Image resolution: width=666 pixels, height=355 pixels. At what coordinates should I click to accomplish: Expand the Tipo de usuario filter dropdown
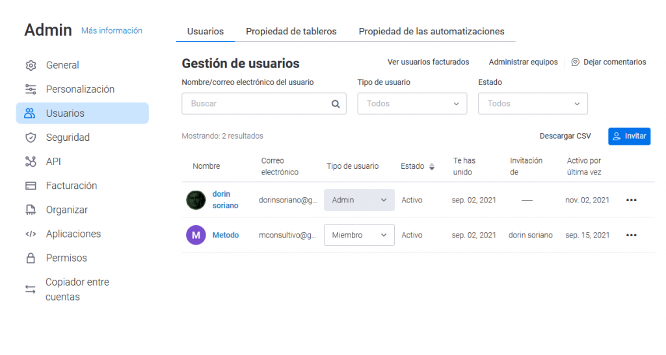[x=412, y=104]
